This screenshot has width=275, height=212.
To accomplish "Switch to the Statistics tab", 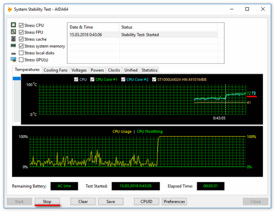I will point(149,70).
